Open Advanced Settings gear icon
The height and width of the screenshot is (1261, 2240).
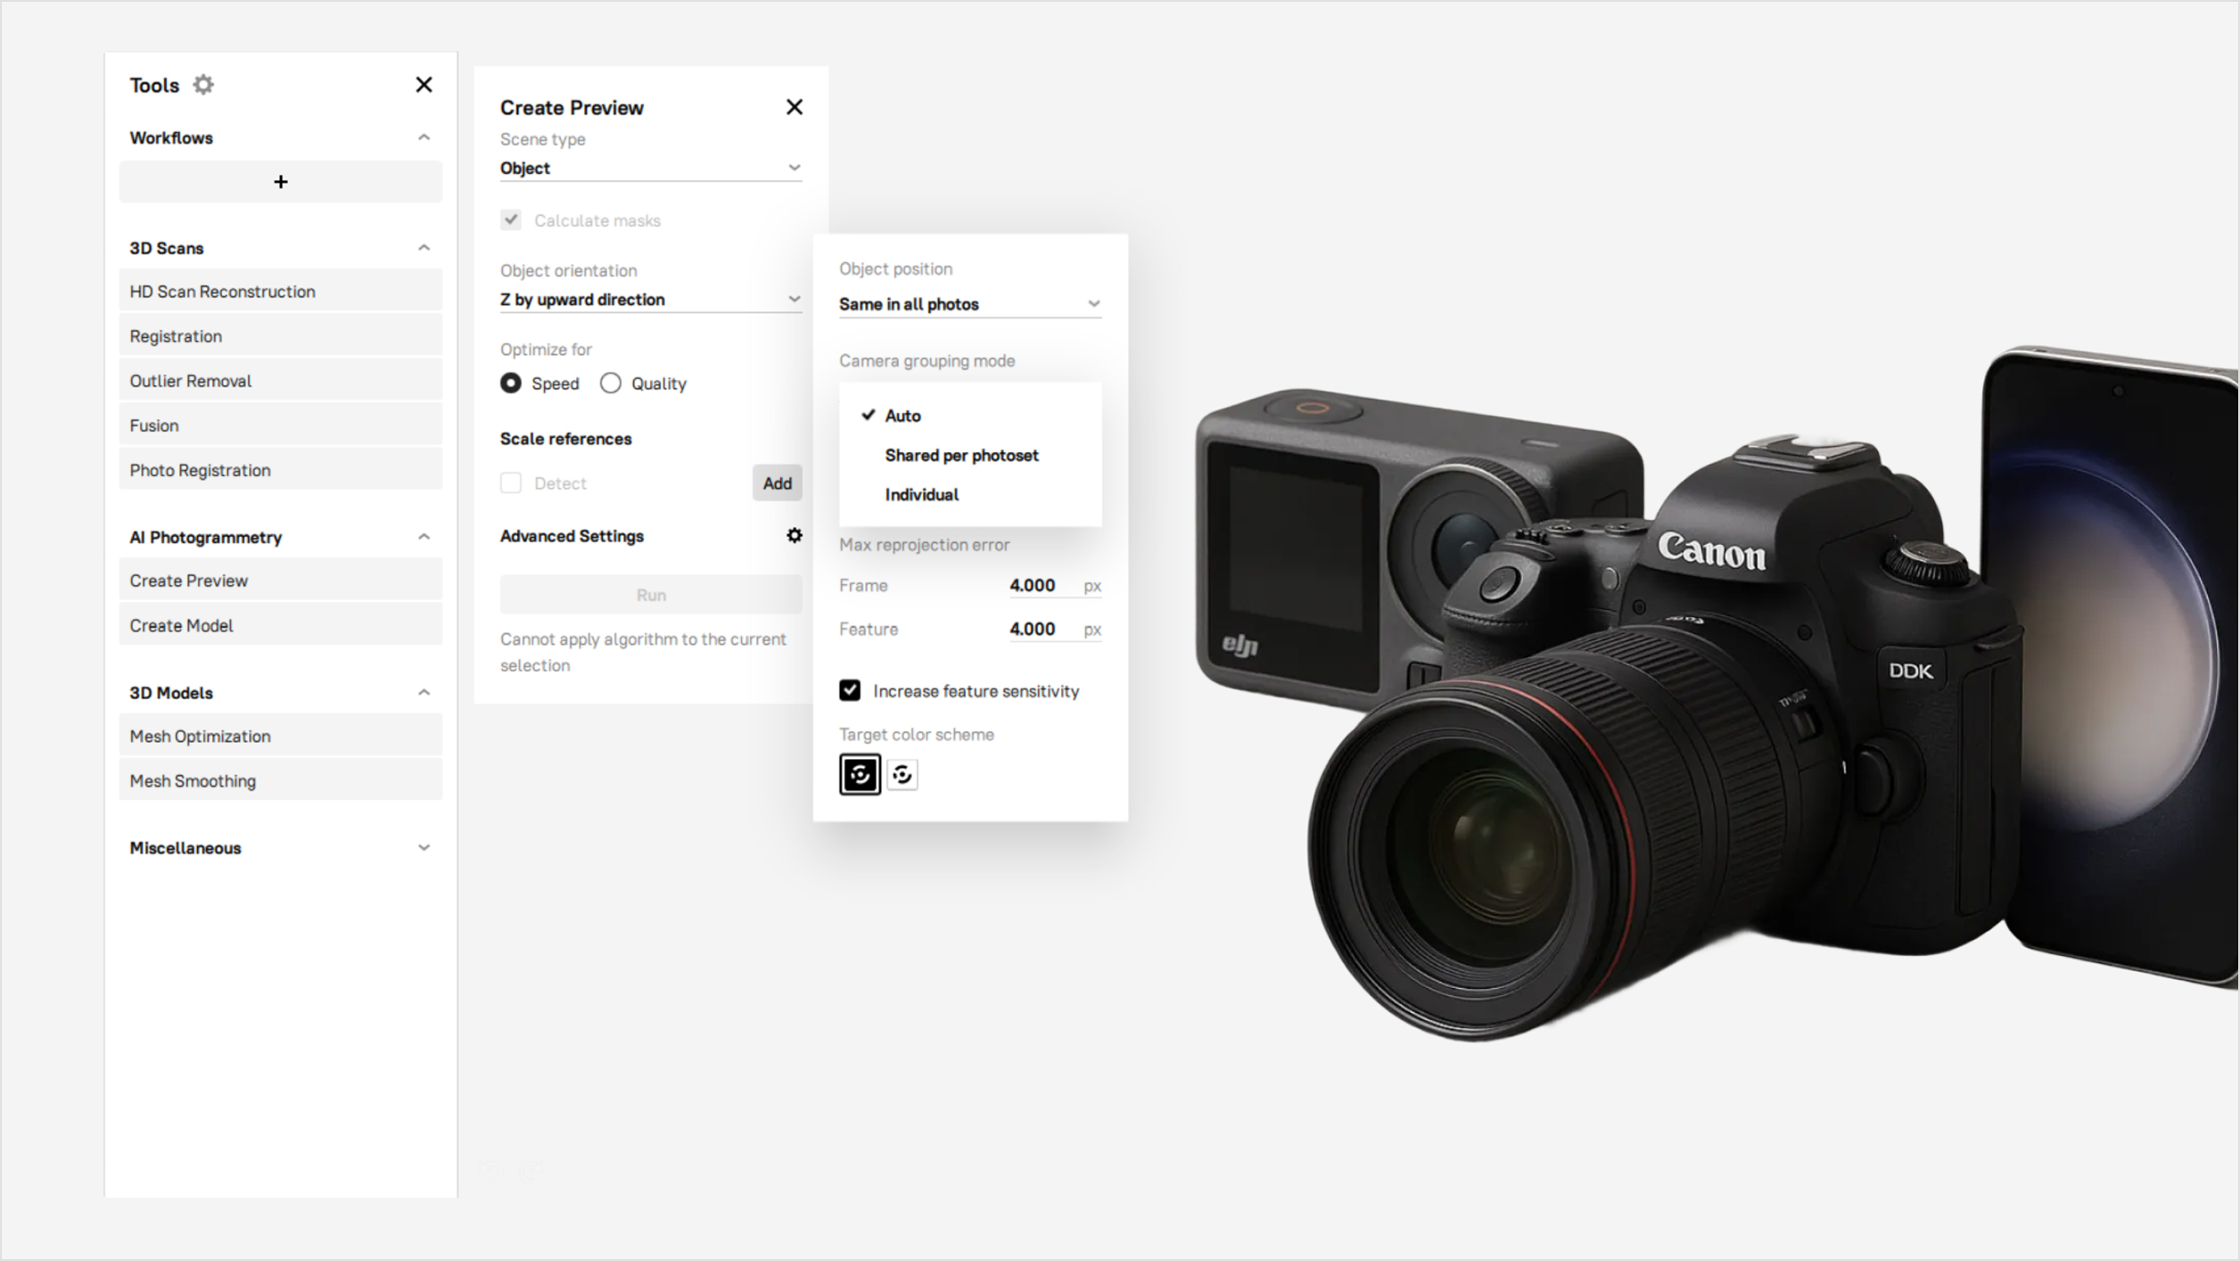(x=794, y=535)
